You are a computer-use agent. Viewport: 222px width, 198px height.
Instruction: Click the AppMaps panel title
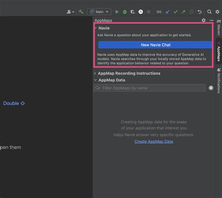point(103,21)
